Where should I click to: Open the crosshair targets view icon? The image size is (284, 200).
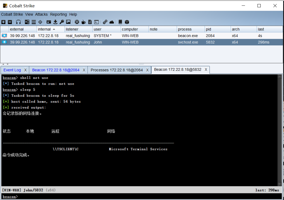40,22
